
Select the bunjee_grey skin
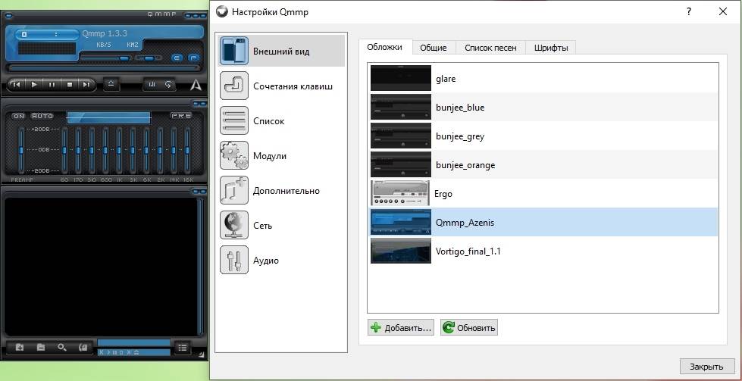click(x=543, y=136)
